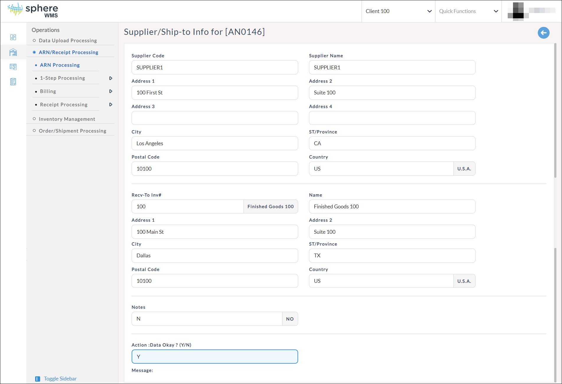This screenshot has width=562, height=384.
Task: Open Order/Shipment Processing menu
Action: tap(73, 131)
